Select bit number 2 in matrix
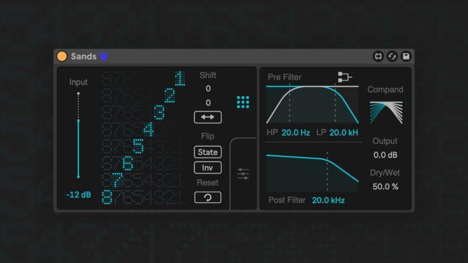The height and width of the screenshot is (263, 468). [170, 95]
